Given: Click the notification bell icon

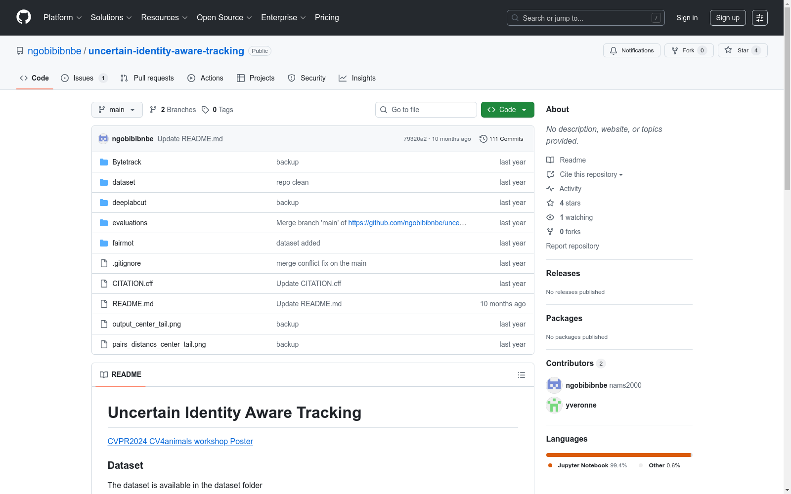Looking at the screenshot, I should point(614,50).
